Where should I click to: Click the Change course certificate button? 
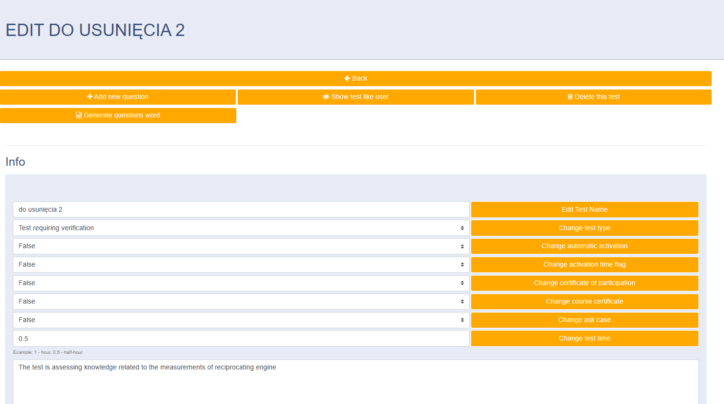tap(584, 302)
